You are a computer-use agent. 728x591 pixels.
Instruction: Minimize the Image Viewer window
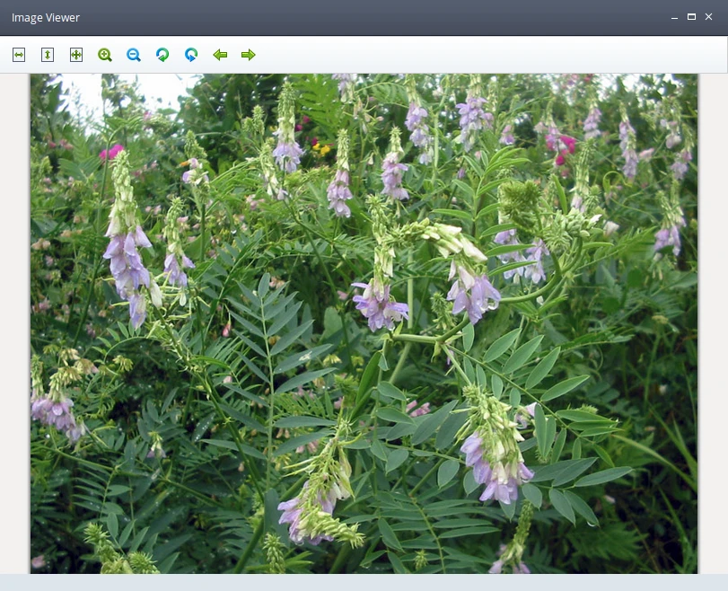click(672, 17)
